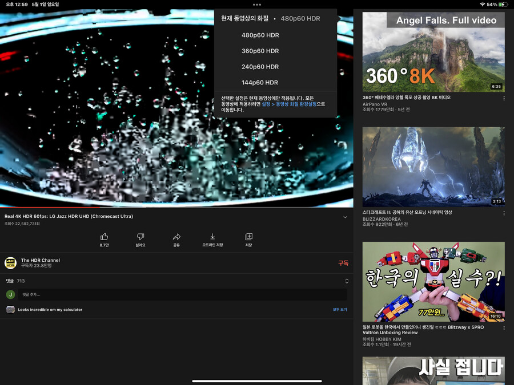Open three-dot menu for Voltron Unboxing video
This screenshot has width=514, height=385.
coord(504,328)
